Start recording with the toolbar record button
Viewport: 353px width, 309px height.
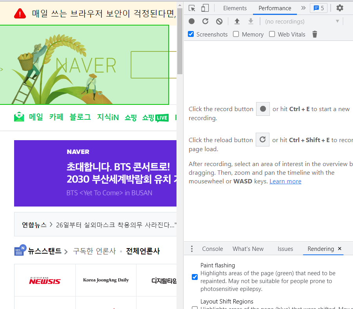(191, 22)
